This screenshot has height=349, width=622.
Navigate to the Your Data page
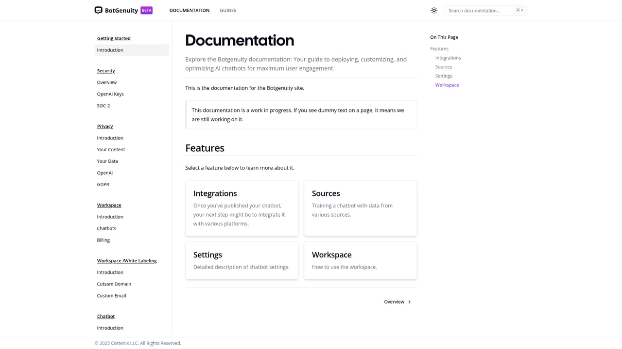pos(107,161)
